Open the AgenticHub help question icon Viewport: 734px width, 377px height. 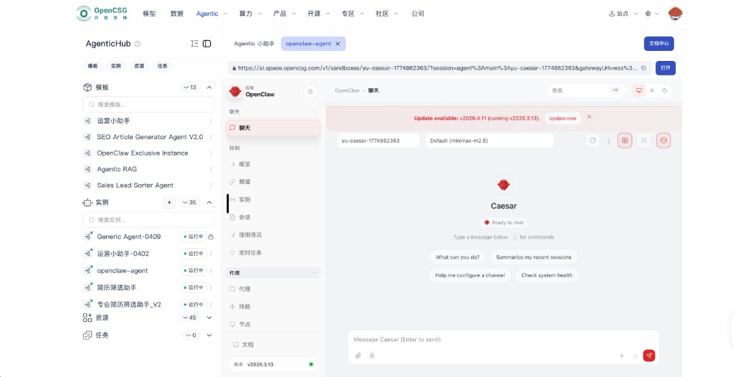(x=137, y=44)
